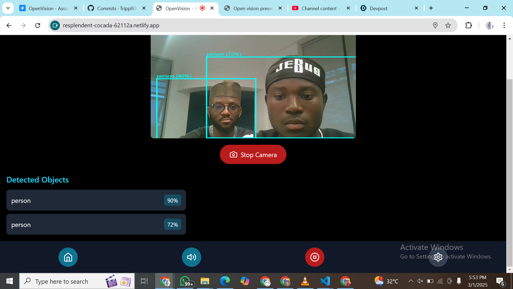Toggle the speaker audio button

point(191,257)
